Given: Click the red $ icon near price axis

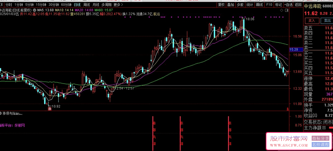Looking at the screenshot, I should 288,109.
